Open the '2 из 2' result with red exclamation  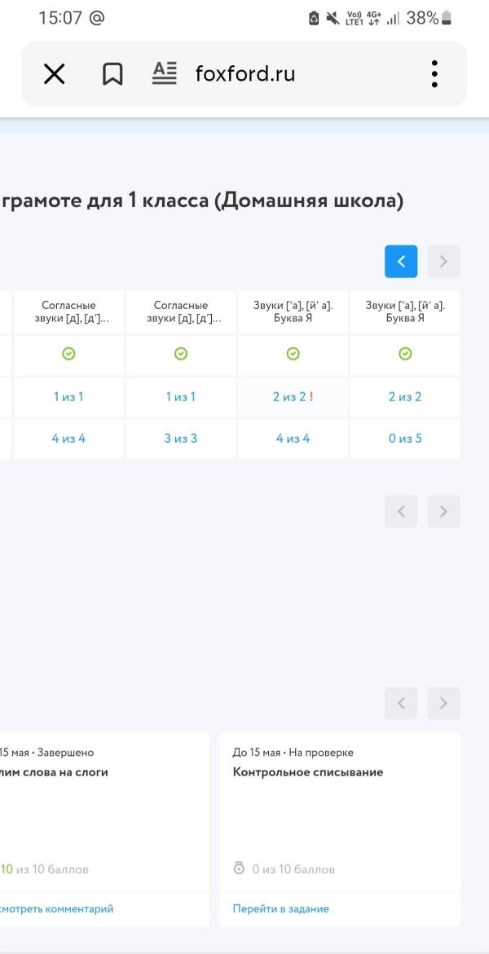pos(293,397)
